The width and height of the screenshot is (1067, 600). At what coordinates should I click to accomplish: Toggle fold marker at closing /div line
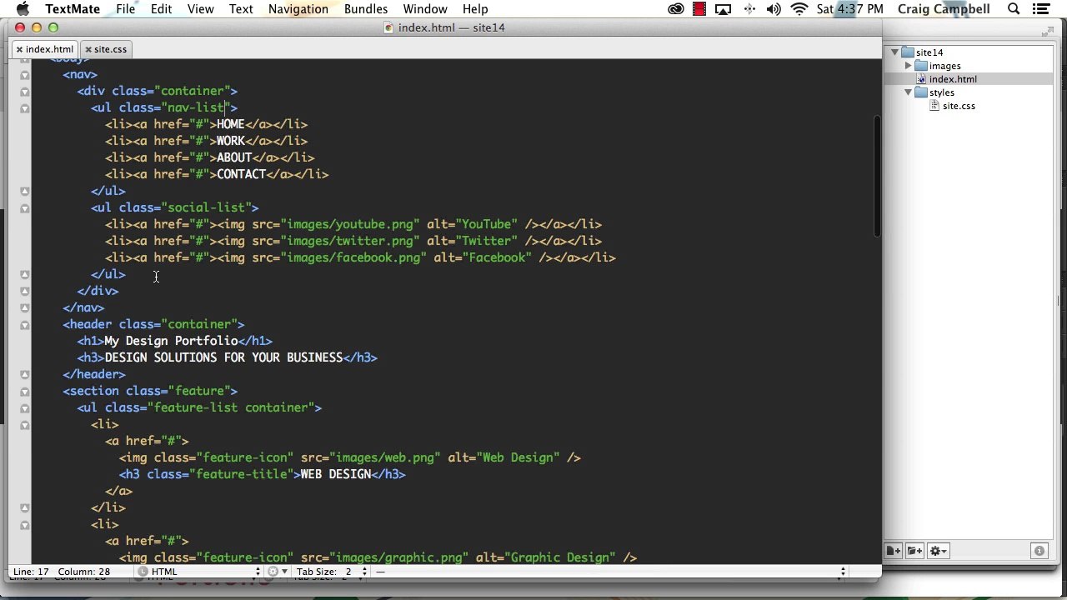(24, 291)
